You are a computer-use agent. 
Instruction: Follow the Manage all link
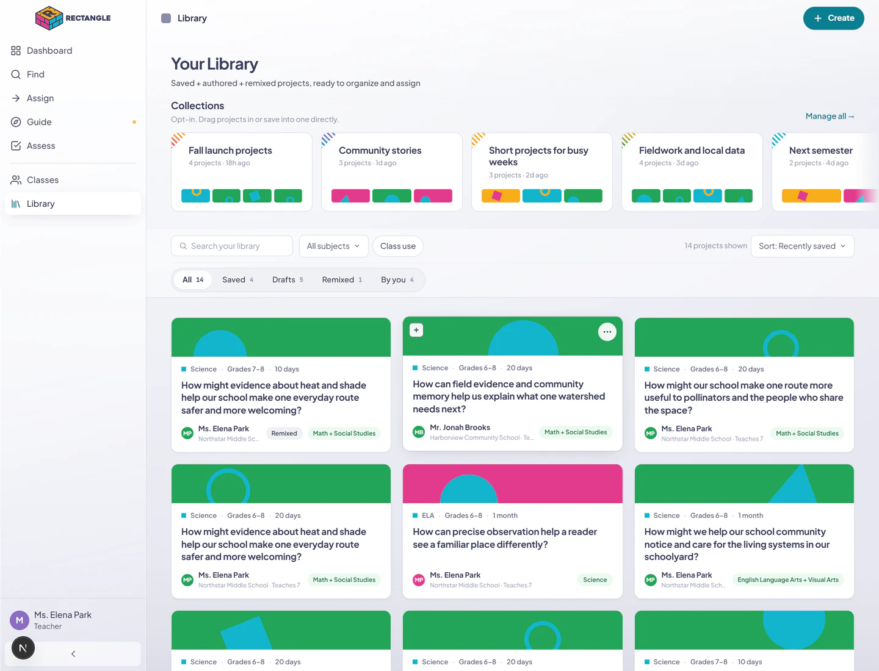(x=830, y=117)
